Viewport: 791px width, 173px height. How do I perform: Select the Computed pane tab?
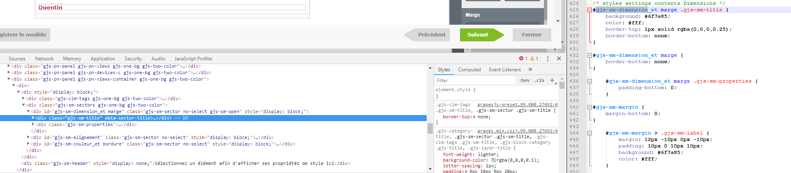tap(469, 70)
